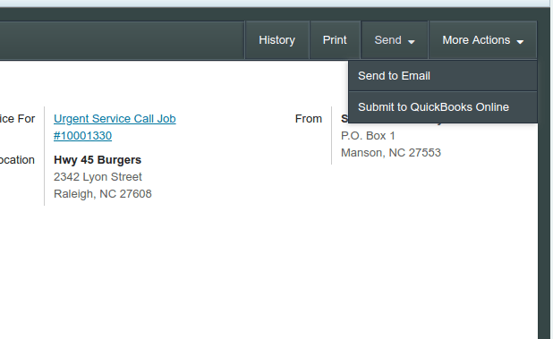Follow the #10001330 job number link
Screen dimensions: 553x339
(82, 136)
